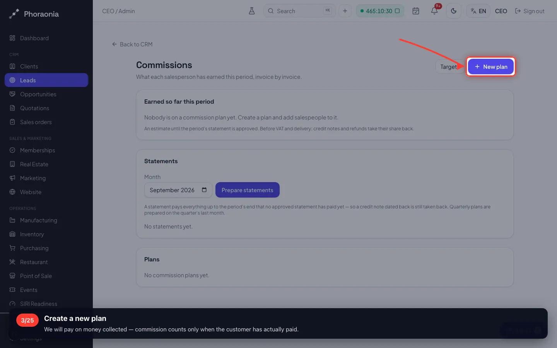Click the Commissions heading

(x=164, y=65)
